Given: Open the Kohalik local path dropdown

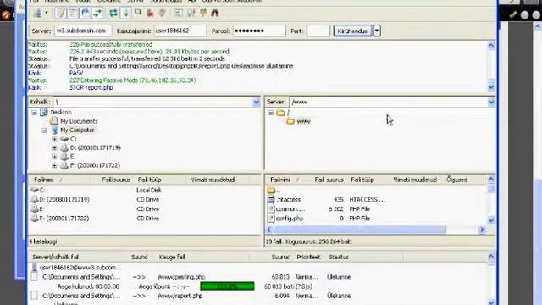Looking at the screenshot, I should click(256, 102).
